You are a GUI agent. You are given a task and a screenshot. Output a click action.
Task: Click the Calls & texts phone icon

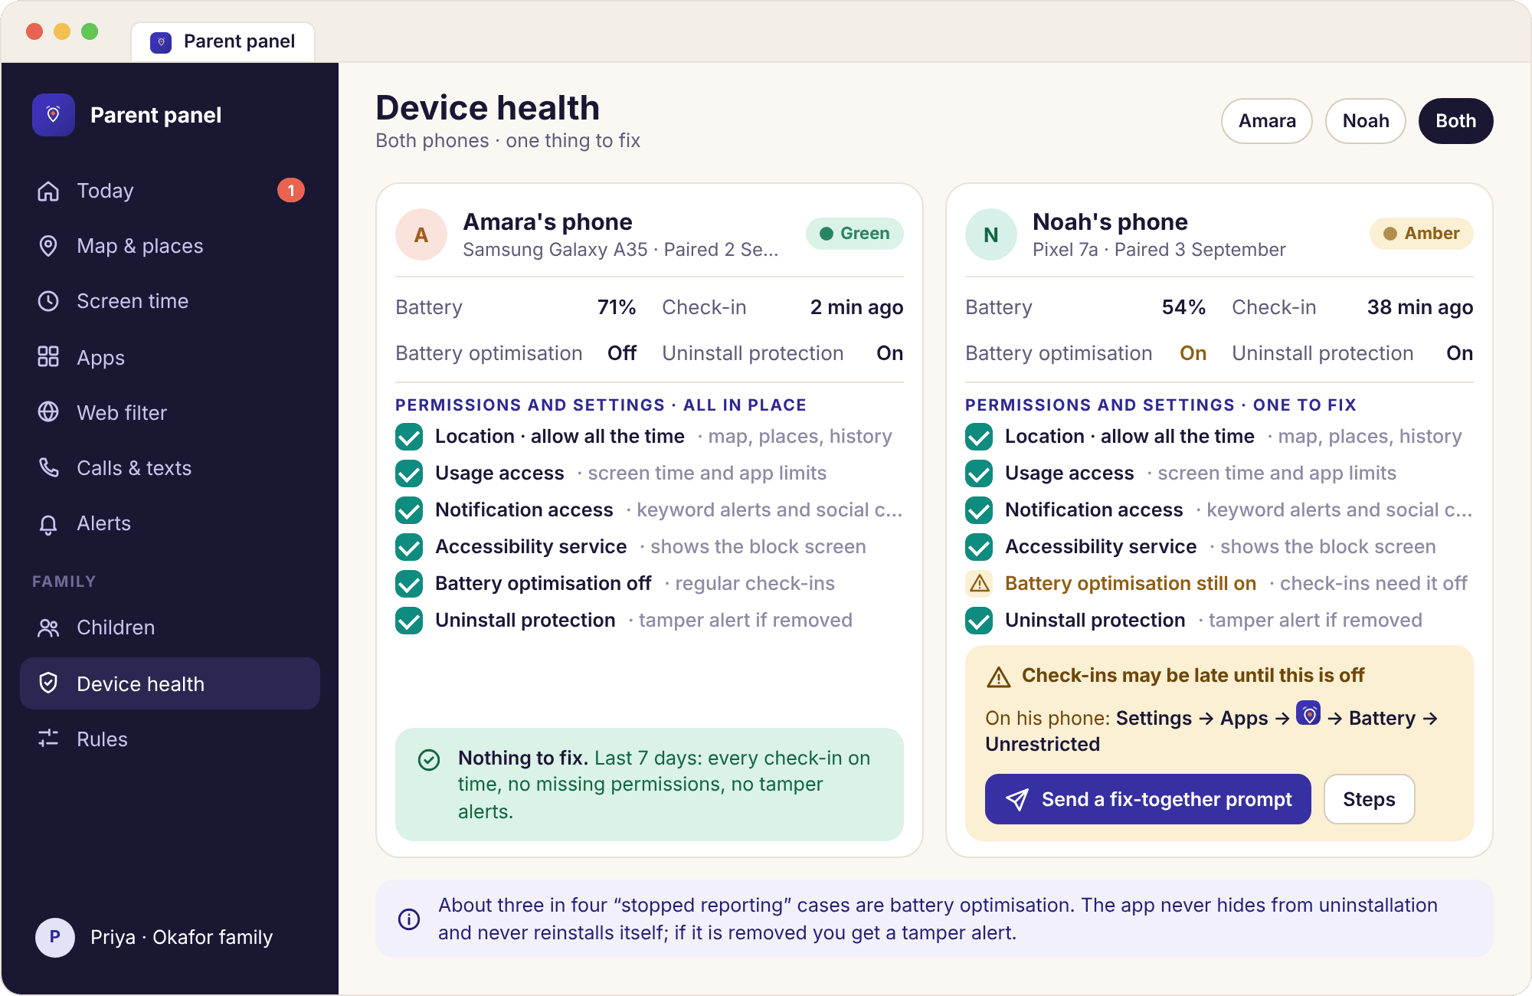[x=48, y=467]
